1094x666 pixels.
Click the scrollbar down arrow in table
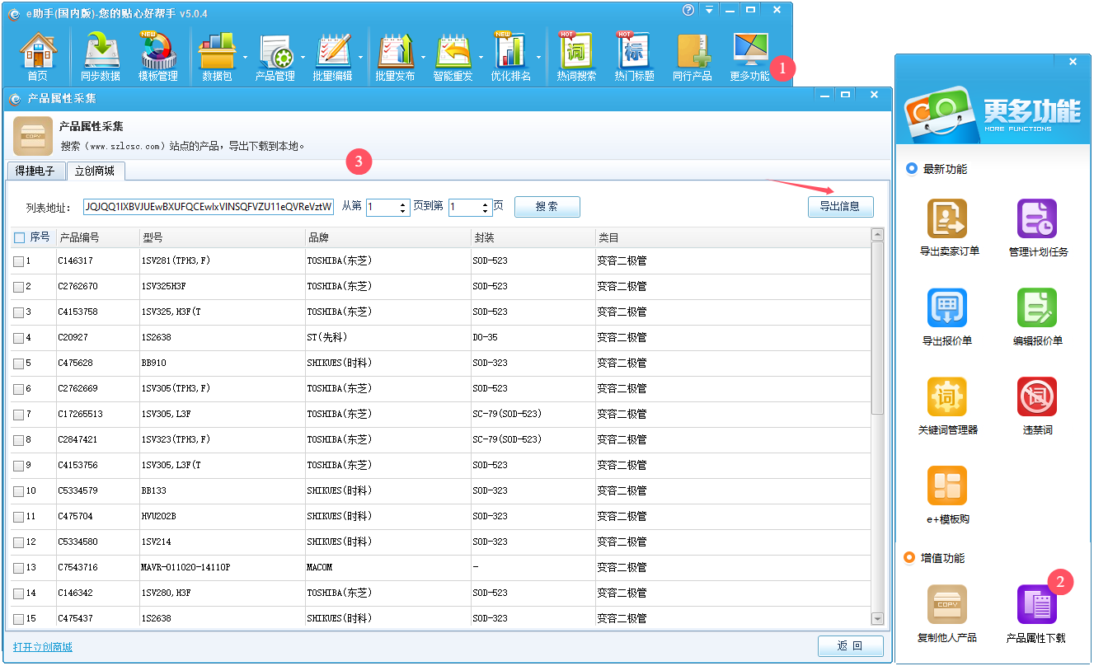pos(877,619)
